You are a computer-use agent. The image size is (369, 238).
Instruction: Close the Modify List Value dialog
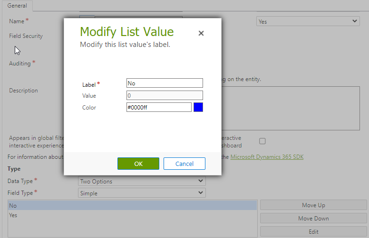coord(201,33)
